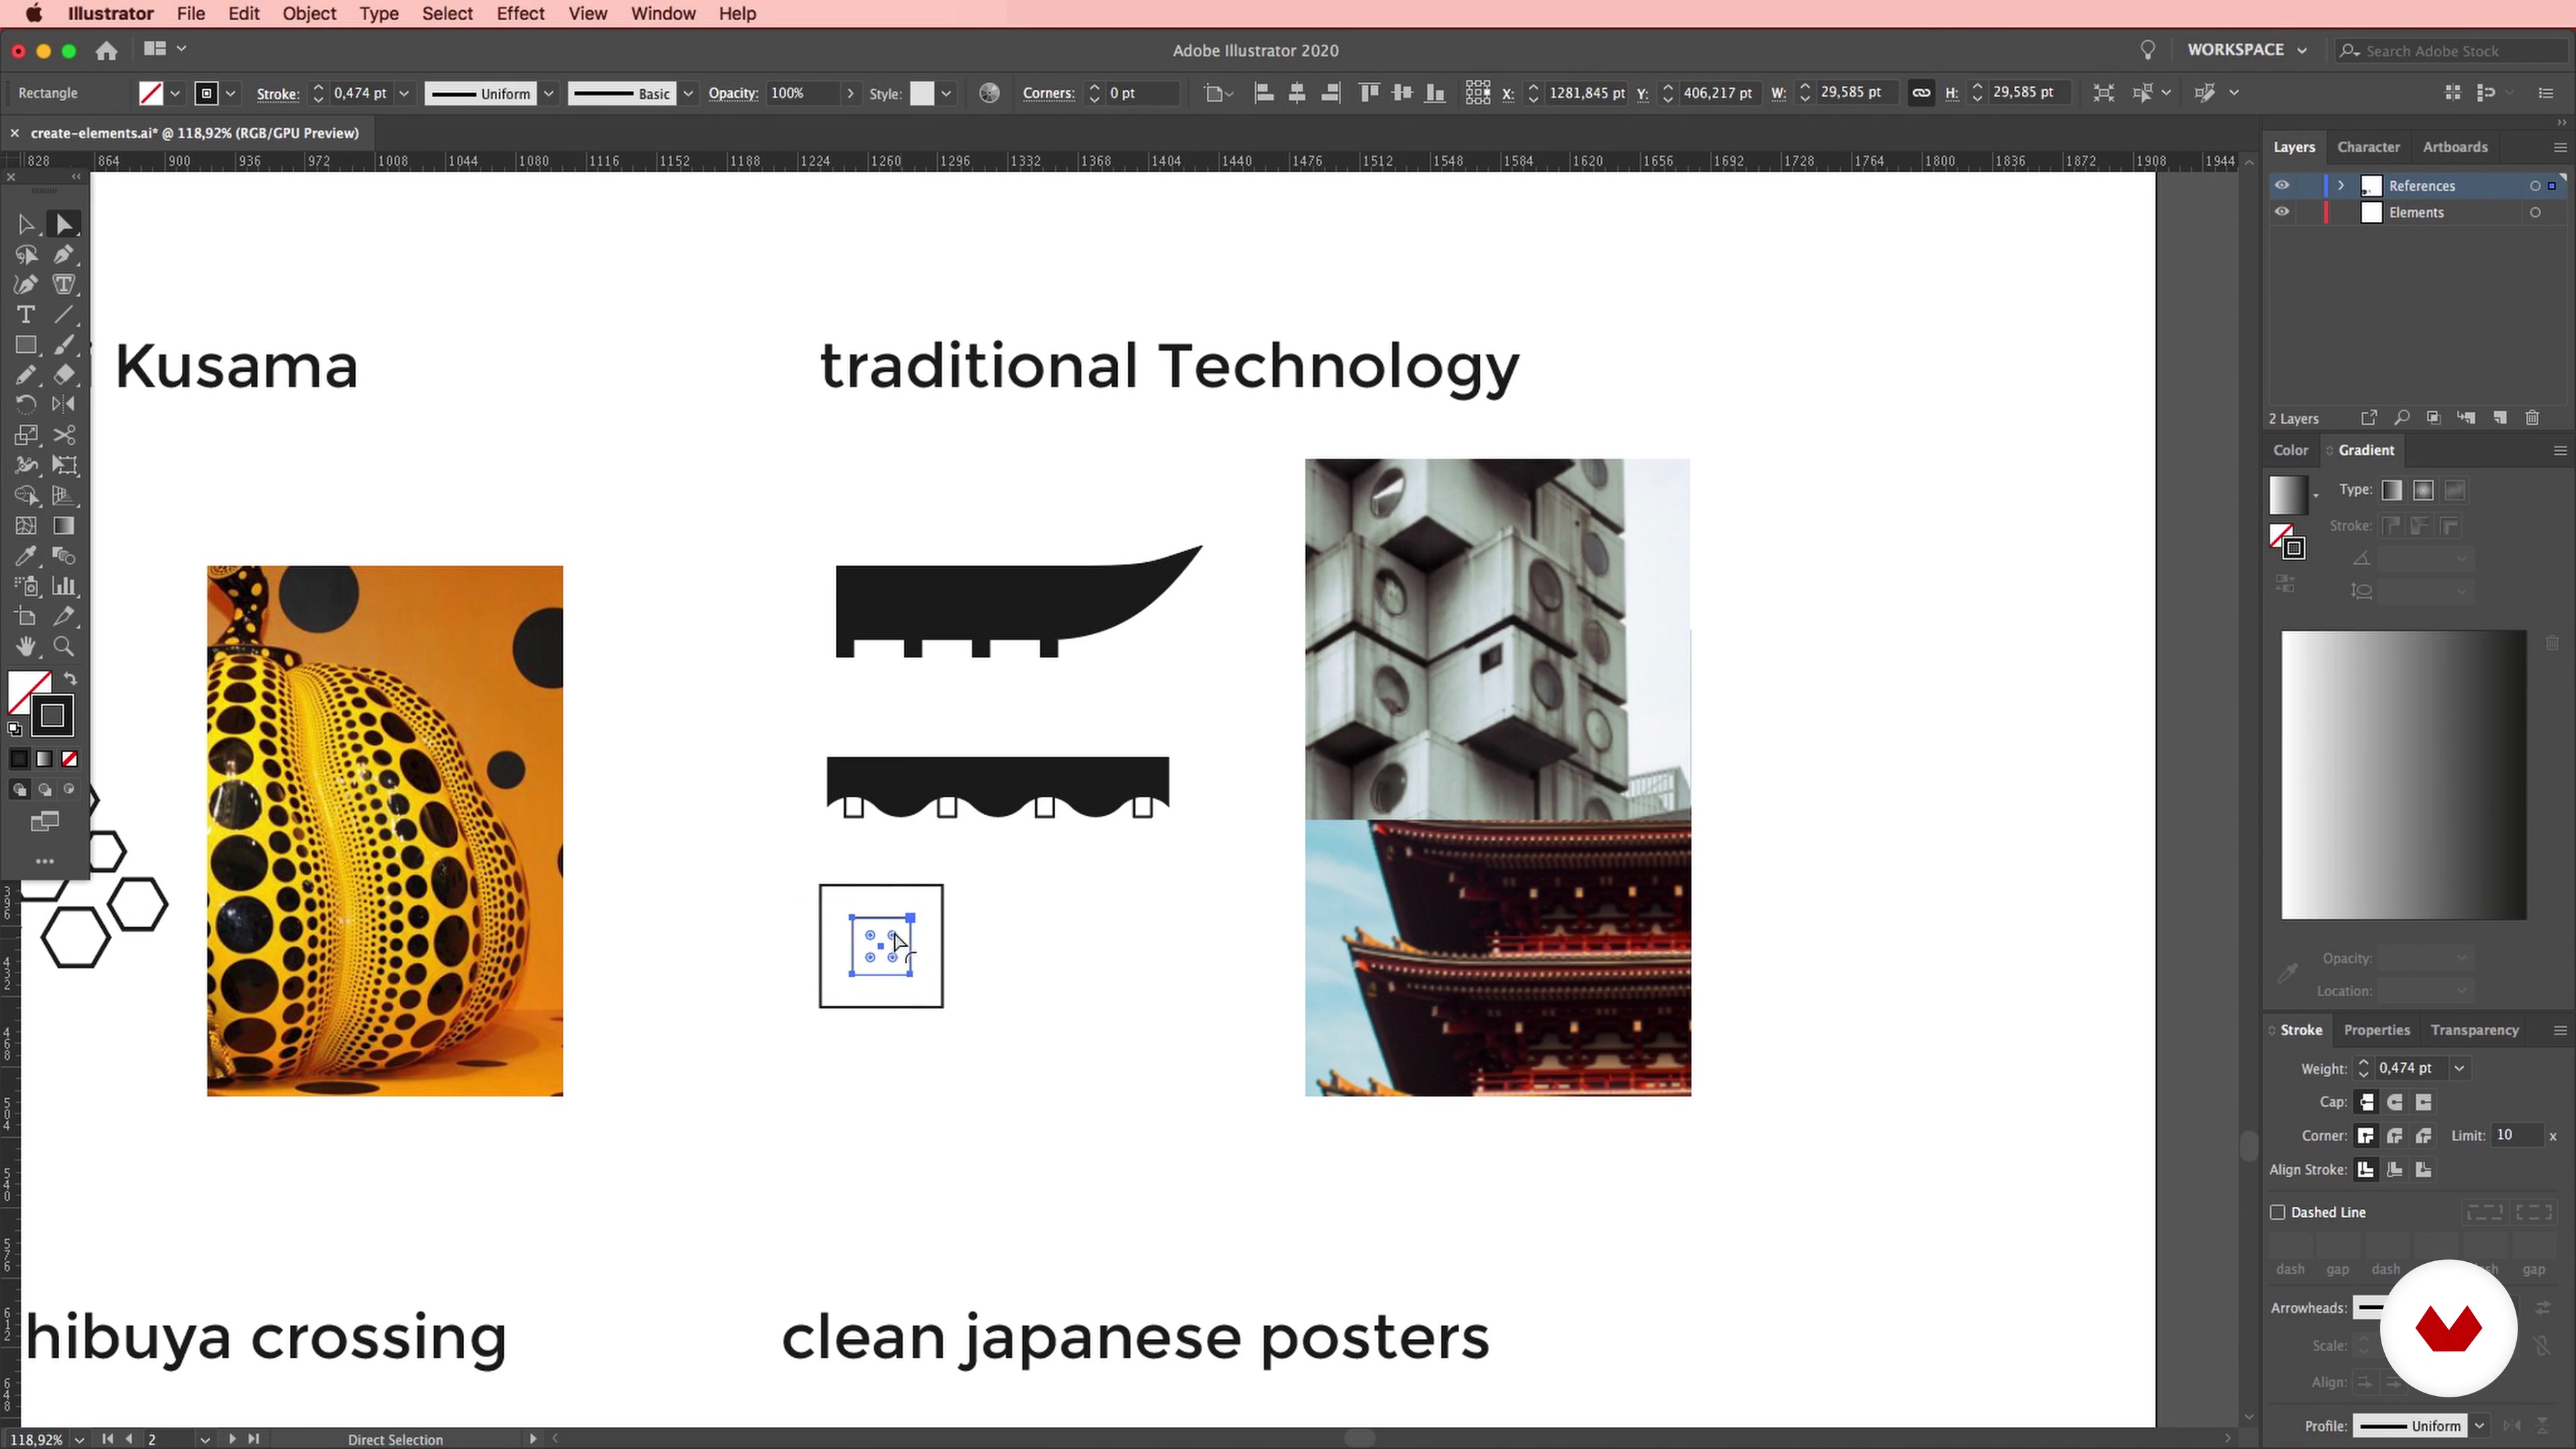Screen dimensions: 2576x1449
Task: Click the Home button in application bar
Action: pyautogui.click(x=106, y=50)
